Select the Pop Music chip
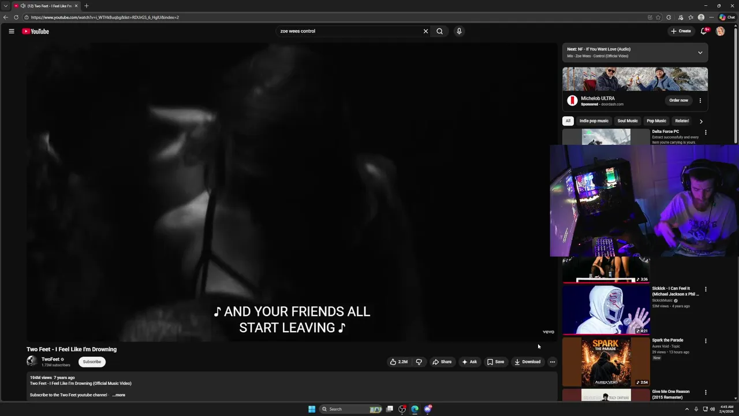 coord(656,121)
